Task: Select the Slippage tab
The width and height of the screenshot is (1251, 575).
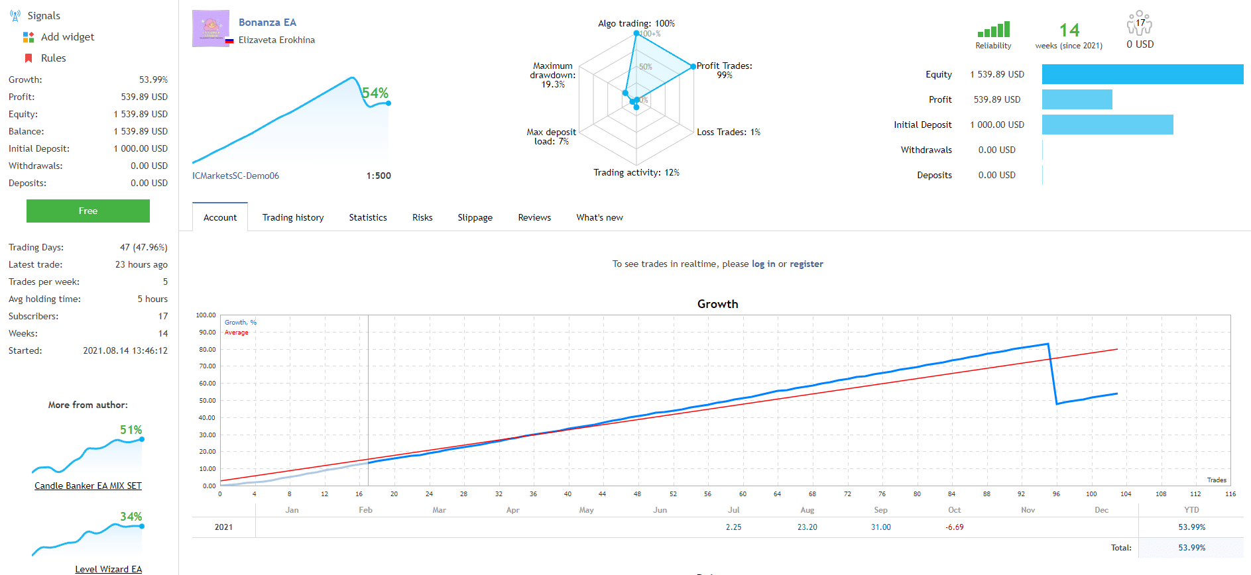Action: pyautogui.click(x=475, y=217)
